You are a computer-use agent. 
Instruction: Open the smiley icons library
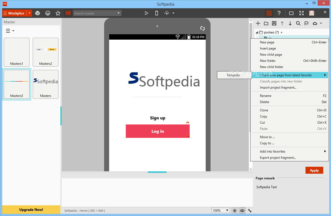point(48,13)
